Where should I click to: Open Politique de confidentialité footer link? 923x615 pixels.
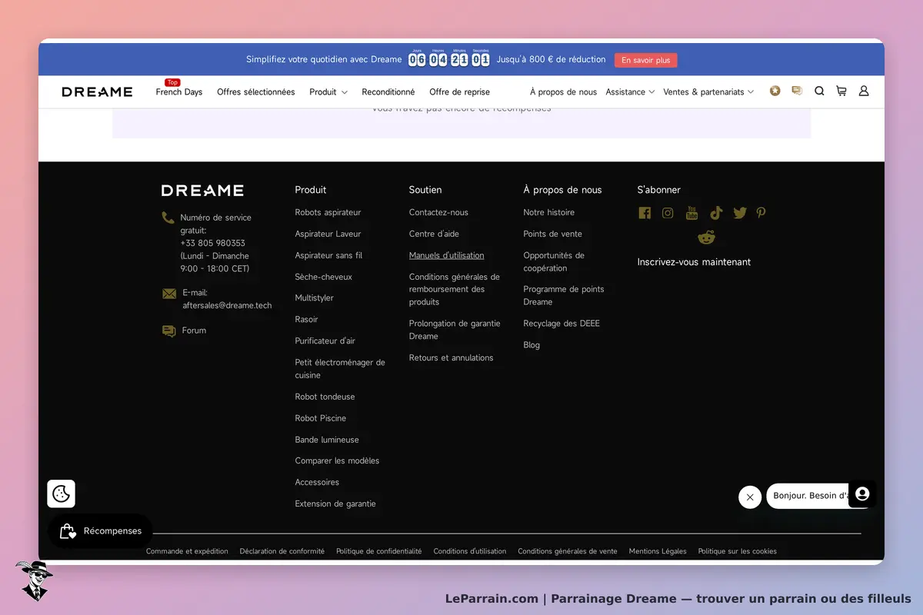(379, 551)
